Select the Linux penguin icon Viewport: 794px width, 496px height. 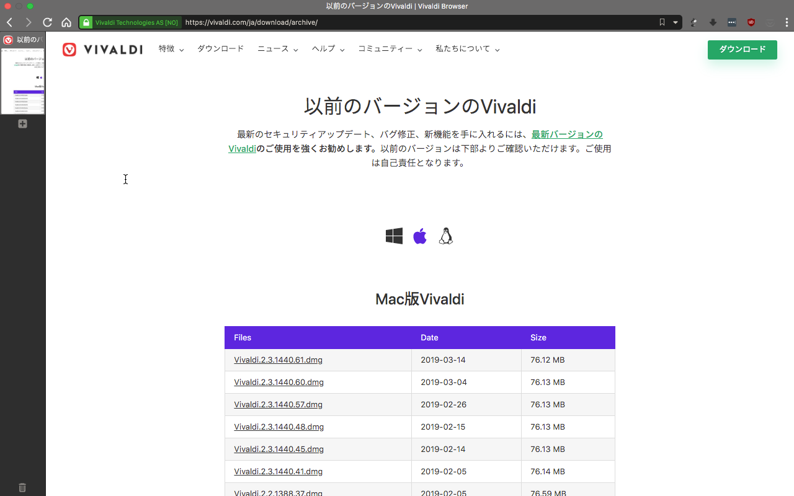(446, 236)
